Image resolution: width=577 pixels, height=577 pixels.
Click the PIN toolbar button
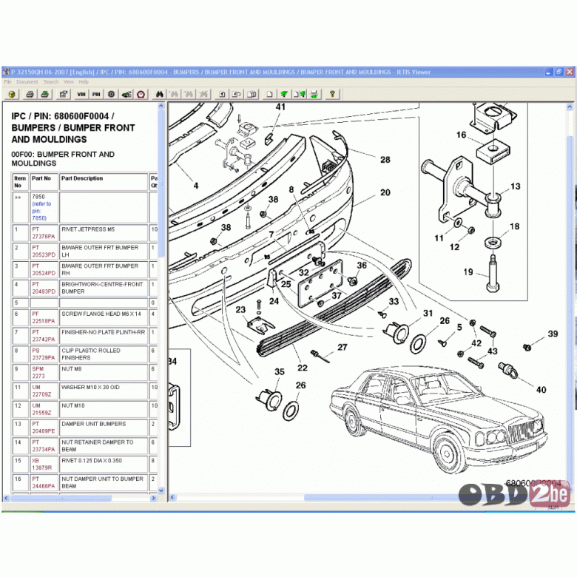tap(96, 95)
